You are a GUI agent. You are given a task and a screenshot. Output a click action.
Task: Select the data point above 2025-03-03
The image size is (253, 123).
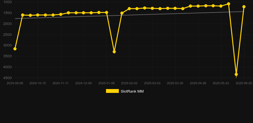152,8
